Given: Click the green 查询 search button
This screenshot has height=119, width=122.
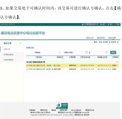Looking at the screenshot, I should tap(113, 52).
